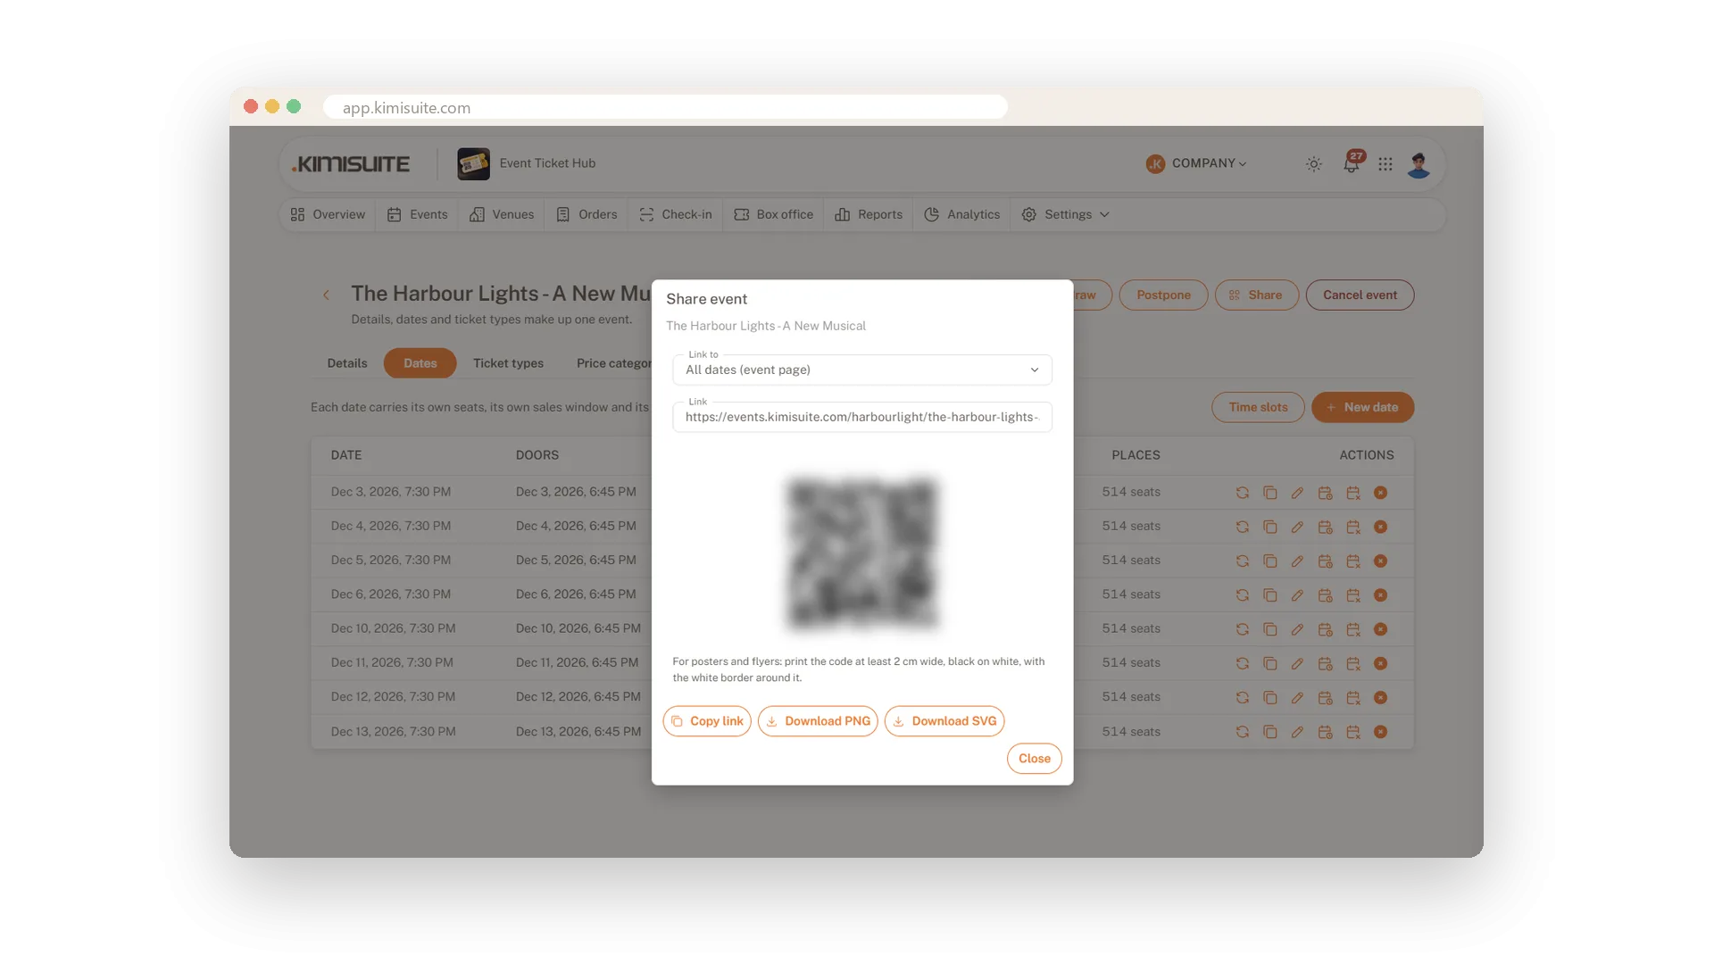Click the duplicate icon in Dec 13 row
The height and width of the screenshot is (964, 1714).
(1269, 732)
